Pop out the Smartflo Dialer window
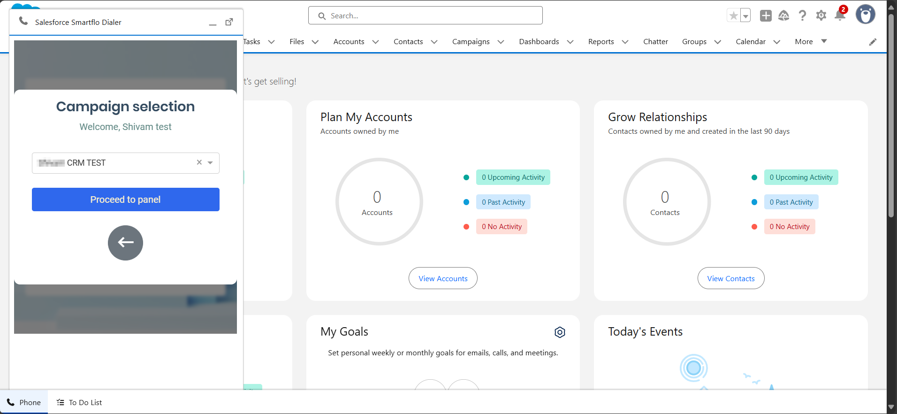Image resolution: width=897 pixels, height=414 pixels. coord(229,22)
